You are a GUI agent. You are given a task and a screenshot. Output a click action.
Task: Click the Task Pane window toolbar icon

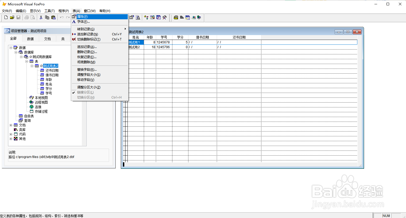[x=158, y=17]
